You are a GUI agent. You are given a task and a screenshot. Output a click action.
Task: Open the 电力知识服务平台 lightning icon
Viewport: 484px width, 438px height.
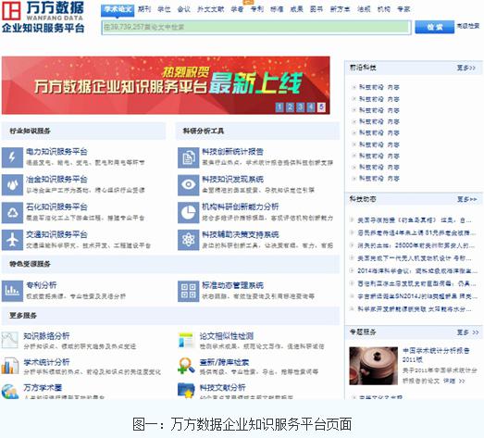[12, 157]
